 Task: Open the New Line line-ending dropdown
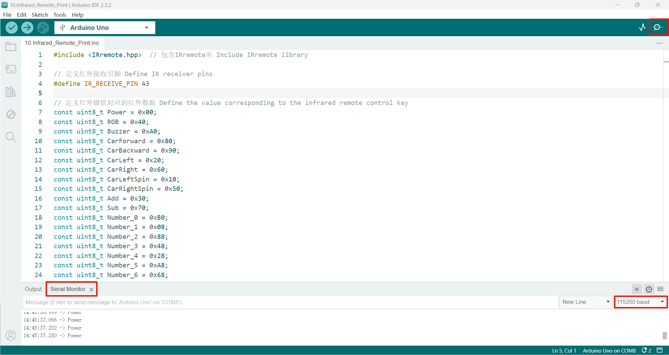tap(586, 302)
